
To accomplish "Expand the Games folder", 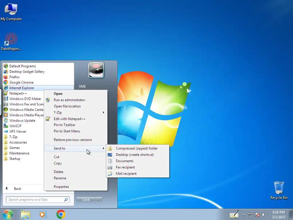I will click(23, 148).
